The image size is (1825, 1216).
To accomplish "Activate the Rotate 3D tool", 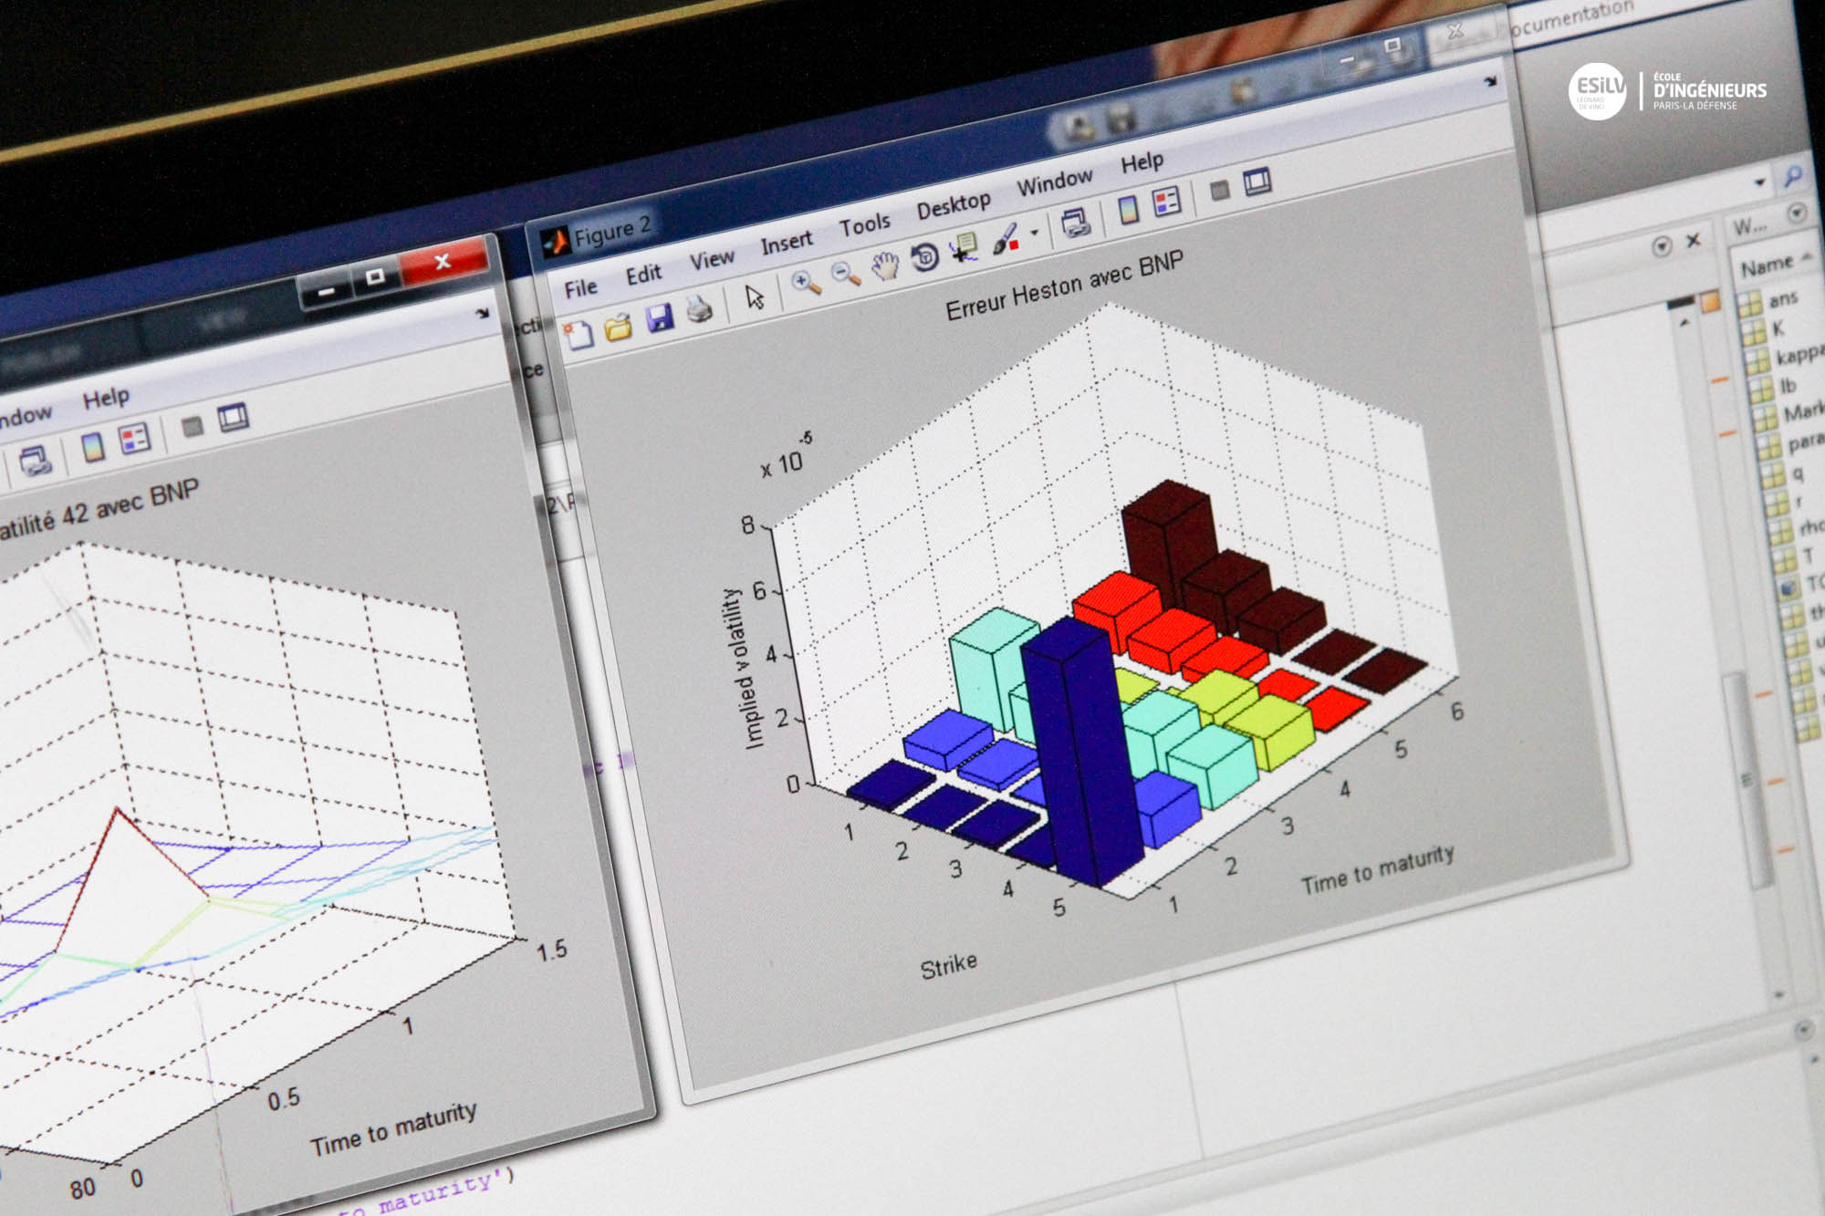I will click(x=924, y=256).
